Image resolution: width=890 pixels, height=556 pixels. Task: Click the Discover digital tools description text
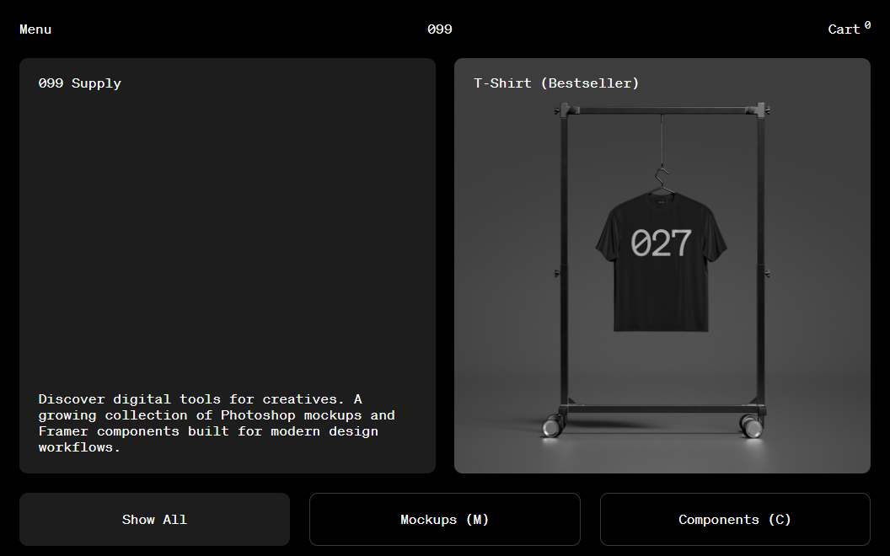[x=217, y=423]
